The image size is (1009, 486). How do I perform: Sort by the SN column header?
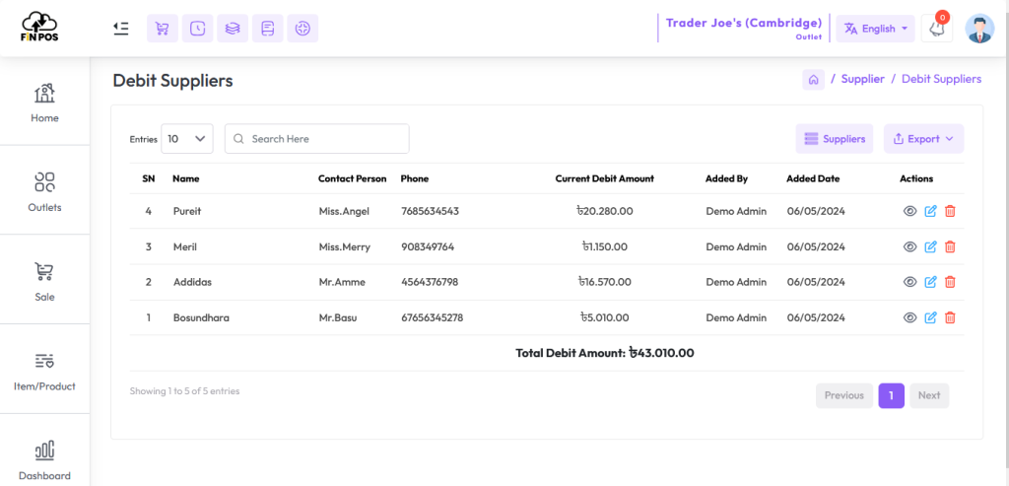tap(149, 178)
